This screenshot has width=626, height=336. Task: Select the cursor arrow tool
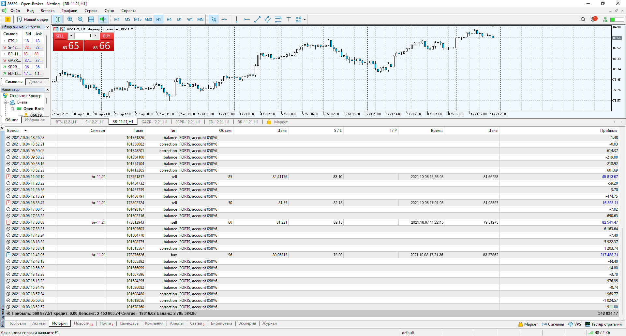click(x=214, y=20)
